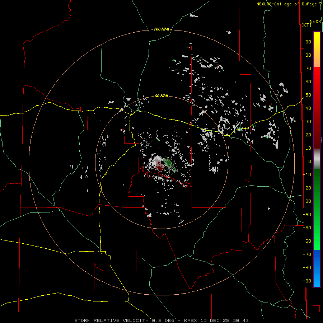Select the -10 value on velocity scale
323x323 pixels.
click(307, 175)
